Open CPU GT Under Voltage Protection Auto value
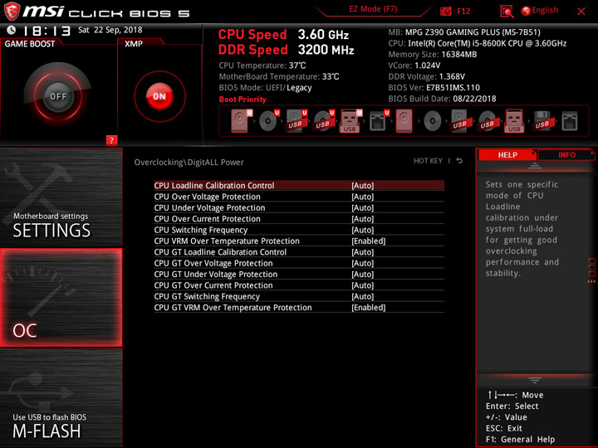Viewport: 598px width, 448px height. (x=362, y=275)
